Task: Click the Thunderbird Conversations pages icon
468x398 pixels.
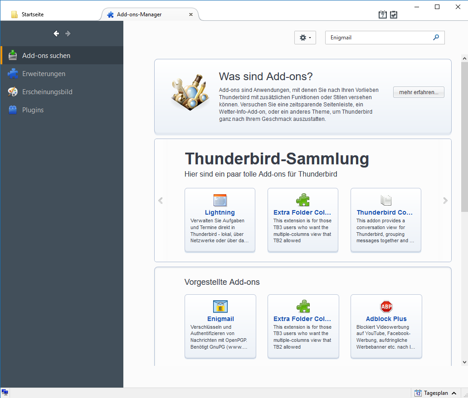Action: tap(386, 200)
